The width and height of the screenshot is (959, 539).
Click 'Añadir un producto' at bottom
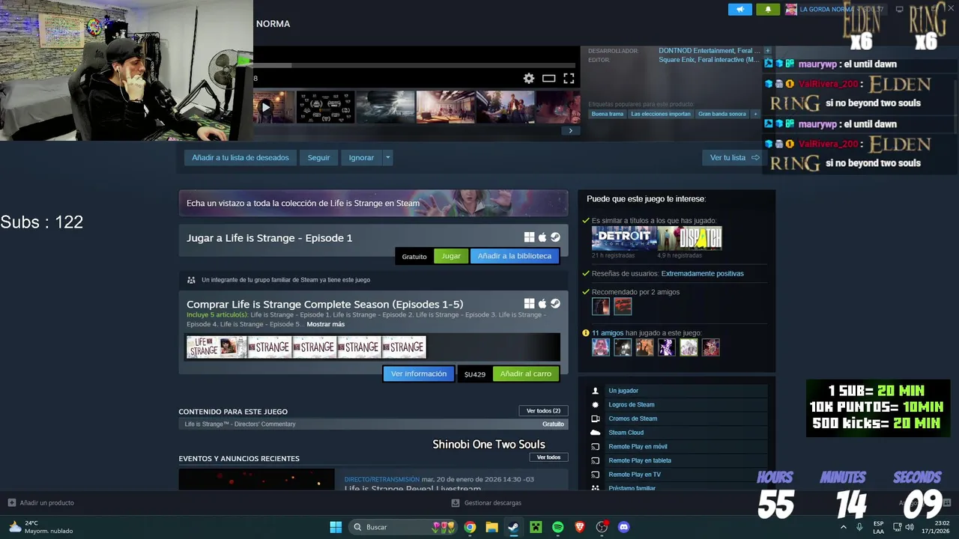coord(41,503)
